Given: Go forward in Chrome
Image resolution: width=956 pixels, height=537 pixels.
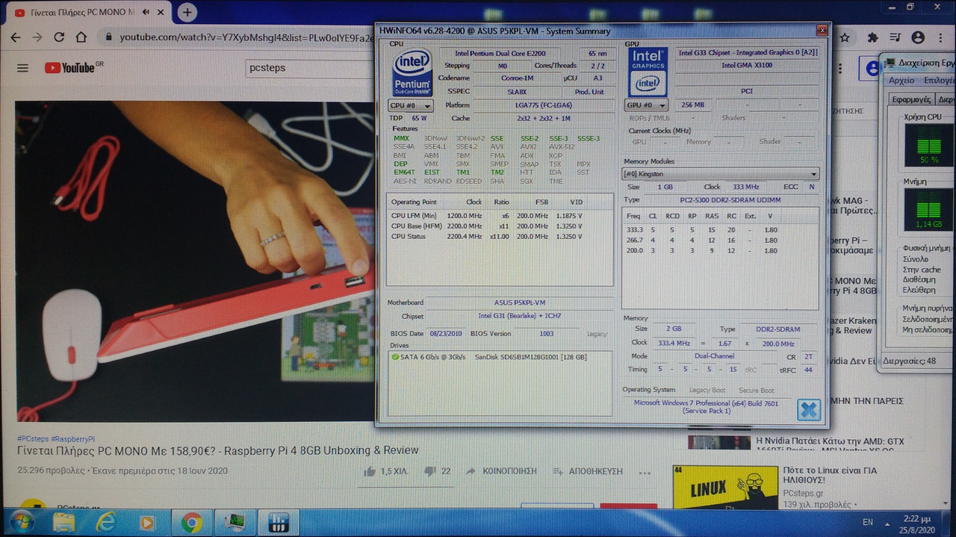Looking at the screenshot, I should point(38,37).
